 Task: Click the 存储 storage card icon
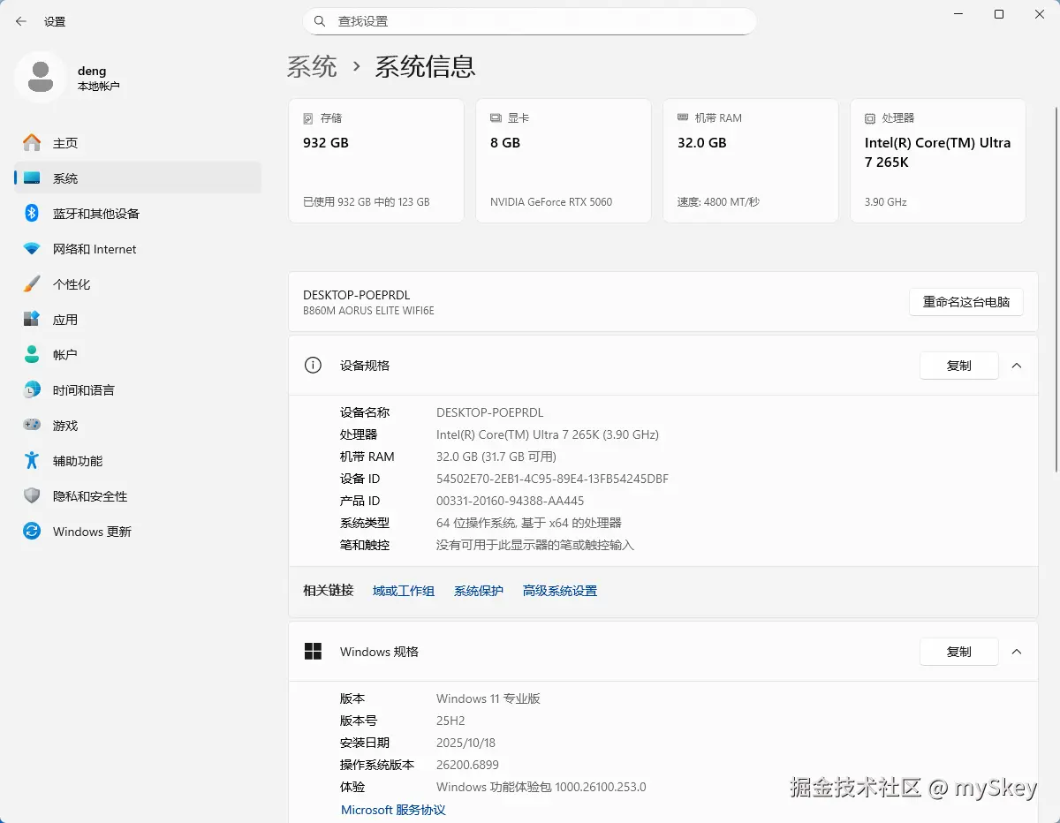308,118
